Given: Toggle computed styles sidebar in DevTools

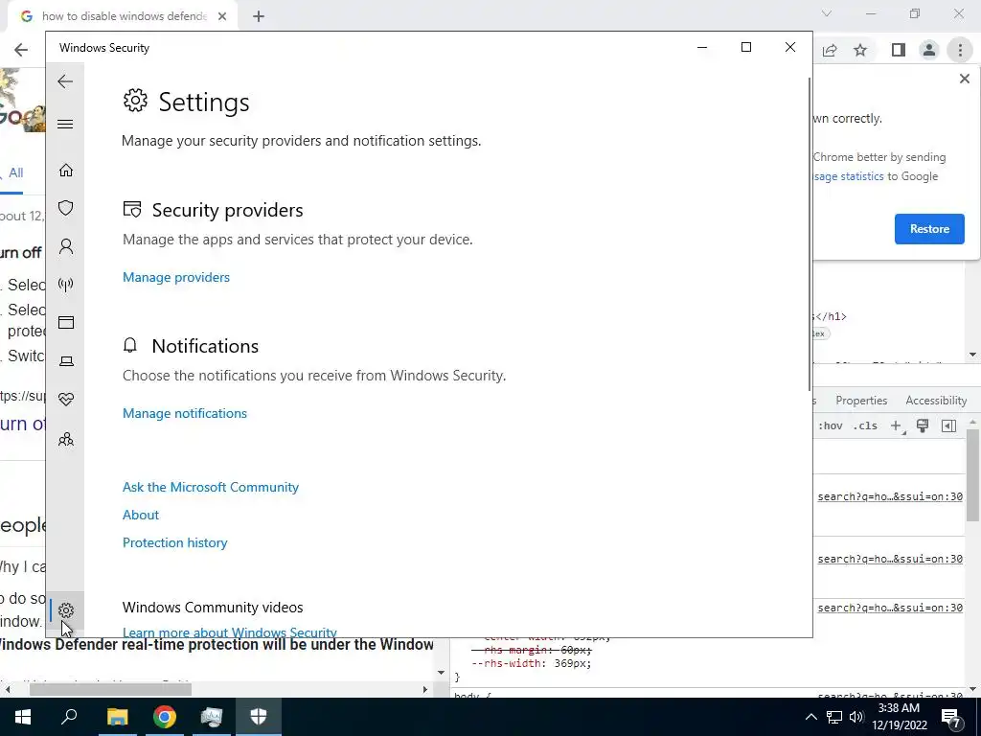Looking at the screenshot, I should 948,425.
